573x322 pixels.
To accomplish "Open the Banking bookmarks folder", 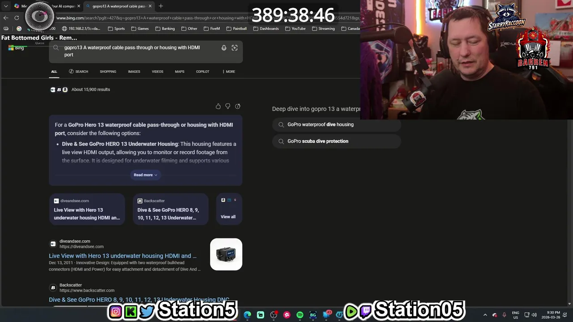I will 165,29.
